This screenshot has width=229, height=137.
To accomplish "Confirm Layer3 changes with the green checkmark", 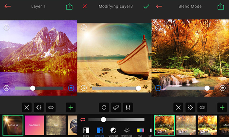I will 146,6.
